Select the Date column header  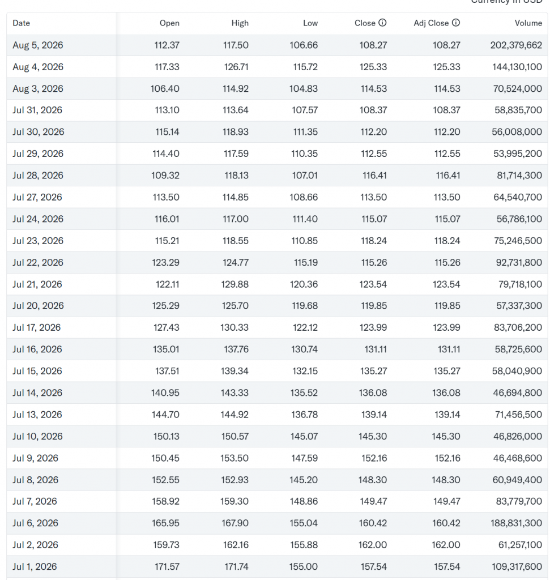point(22,23)
